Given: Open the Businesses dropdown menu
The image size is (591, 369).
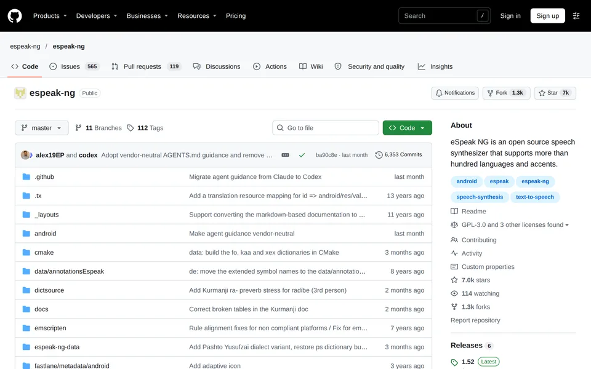Looking at the screenshot, I should (147, 16).
